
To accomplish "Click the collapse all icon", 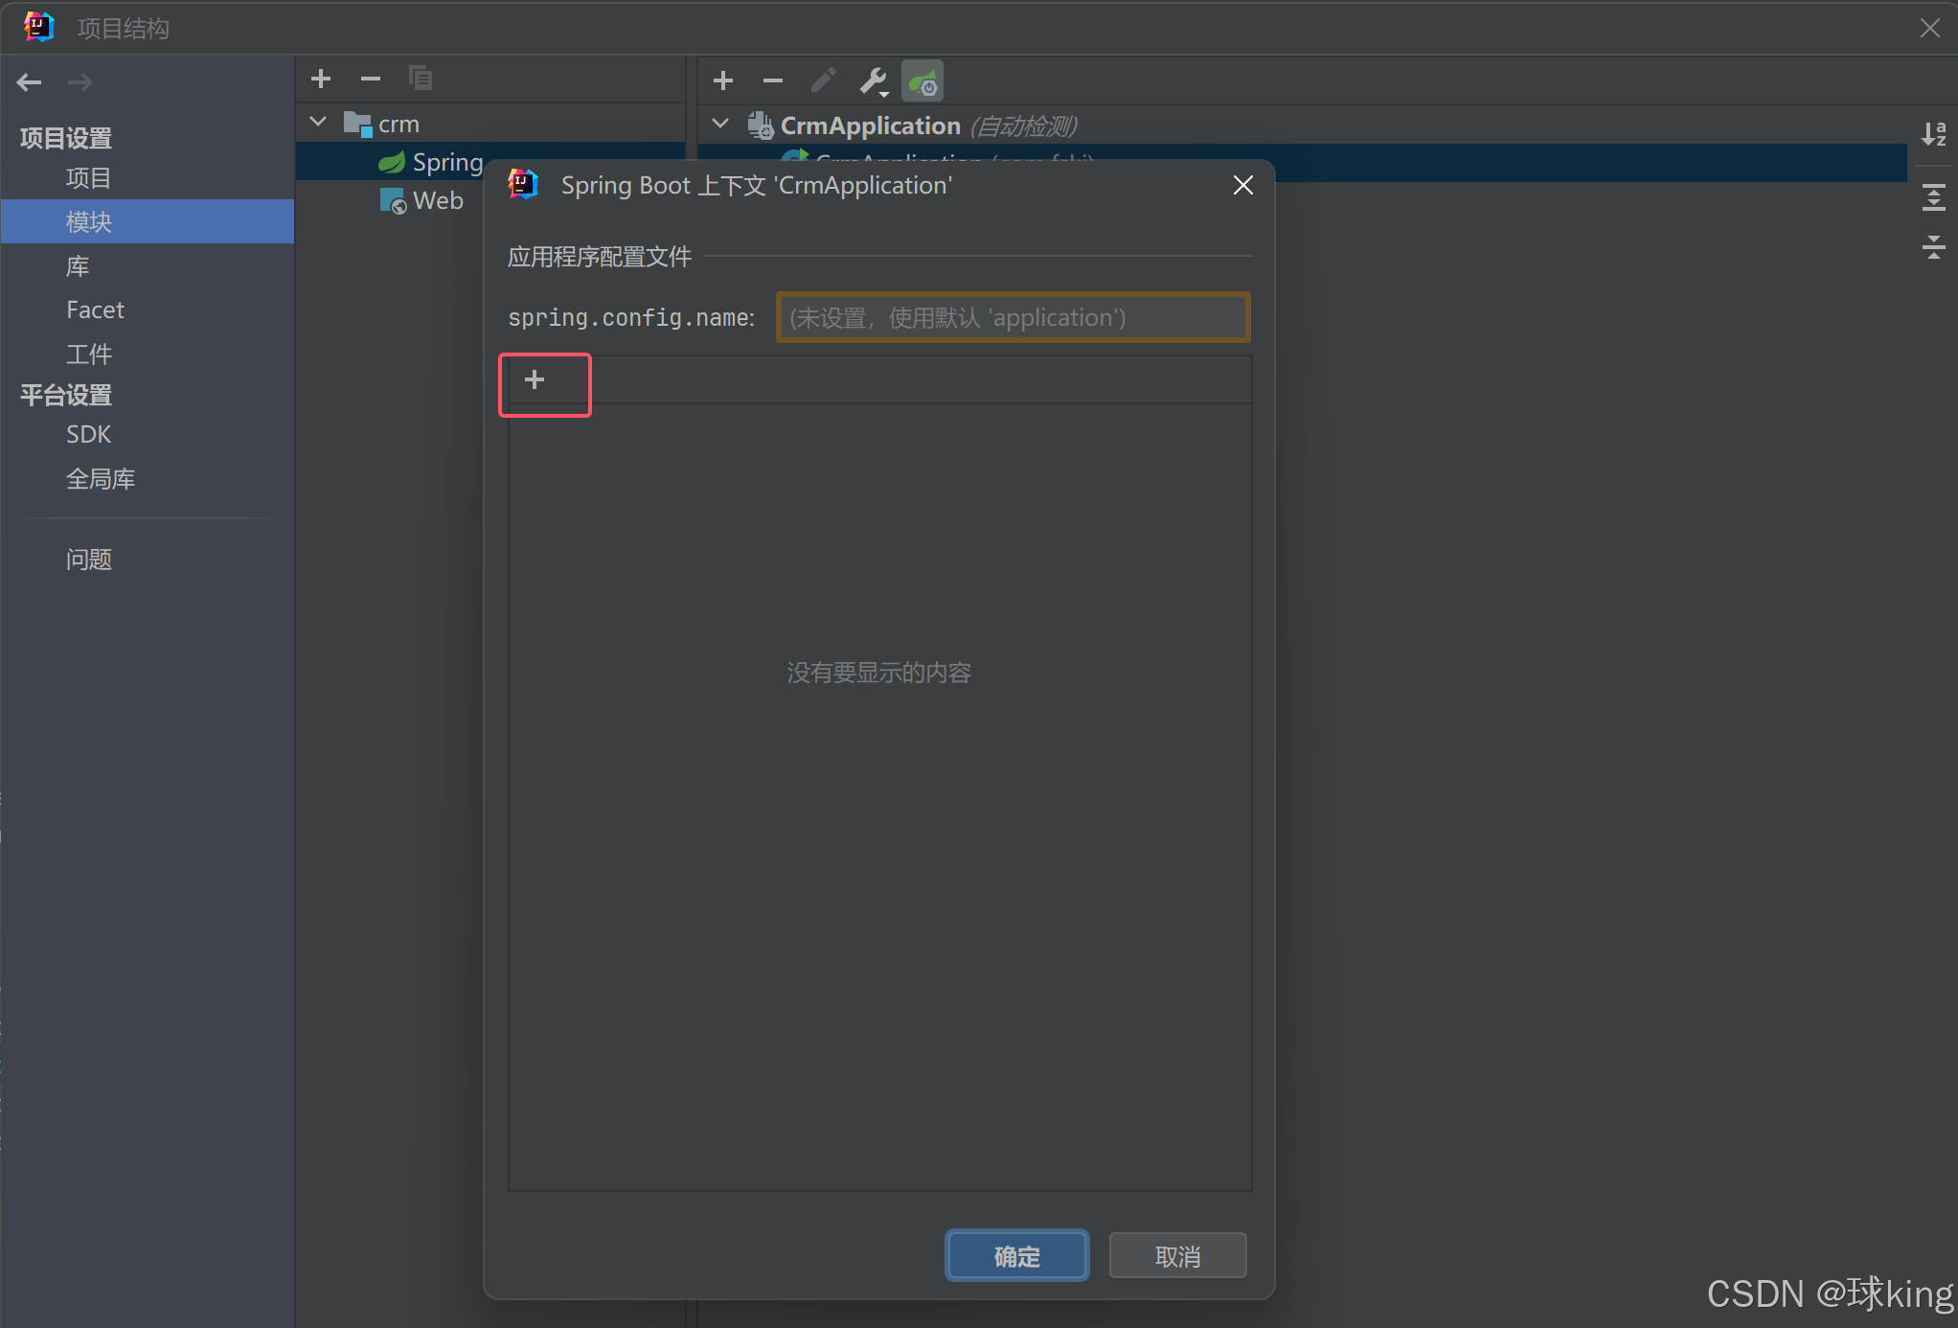I will click(1933, 247).
